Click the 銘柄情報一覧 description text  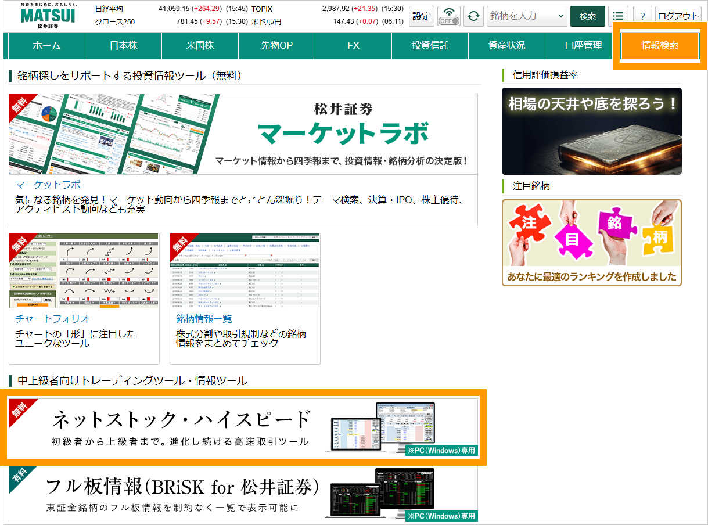coord(241,339)
